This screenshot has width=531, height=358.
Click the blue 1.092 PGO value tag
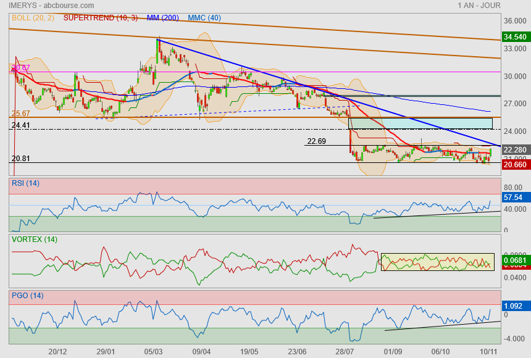514,306
